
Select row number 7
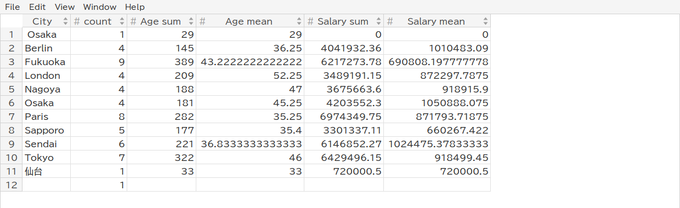pyautogui.click(x=11, y=117)
